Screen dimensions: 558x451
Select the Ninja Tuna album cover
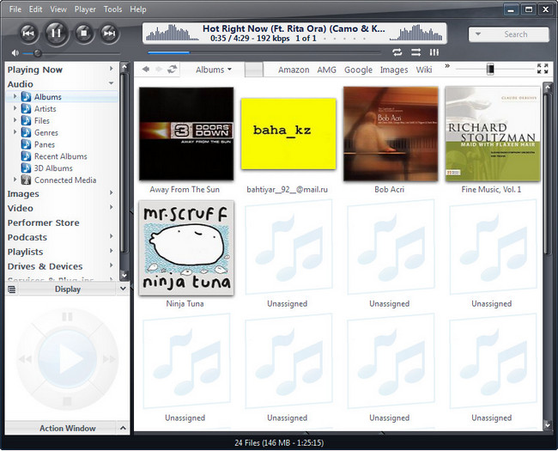coord(185,248)
